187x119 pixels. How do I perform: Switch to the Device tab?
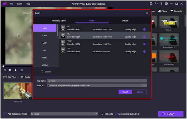(x=125, y=21)
